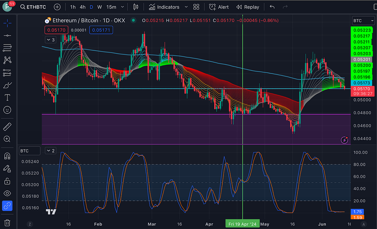Viewport: 377px width, 229px height.
Task: Click the 0.05173 cyan price label
Action: (362, 83)
